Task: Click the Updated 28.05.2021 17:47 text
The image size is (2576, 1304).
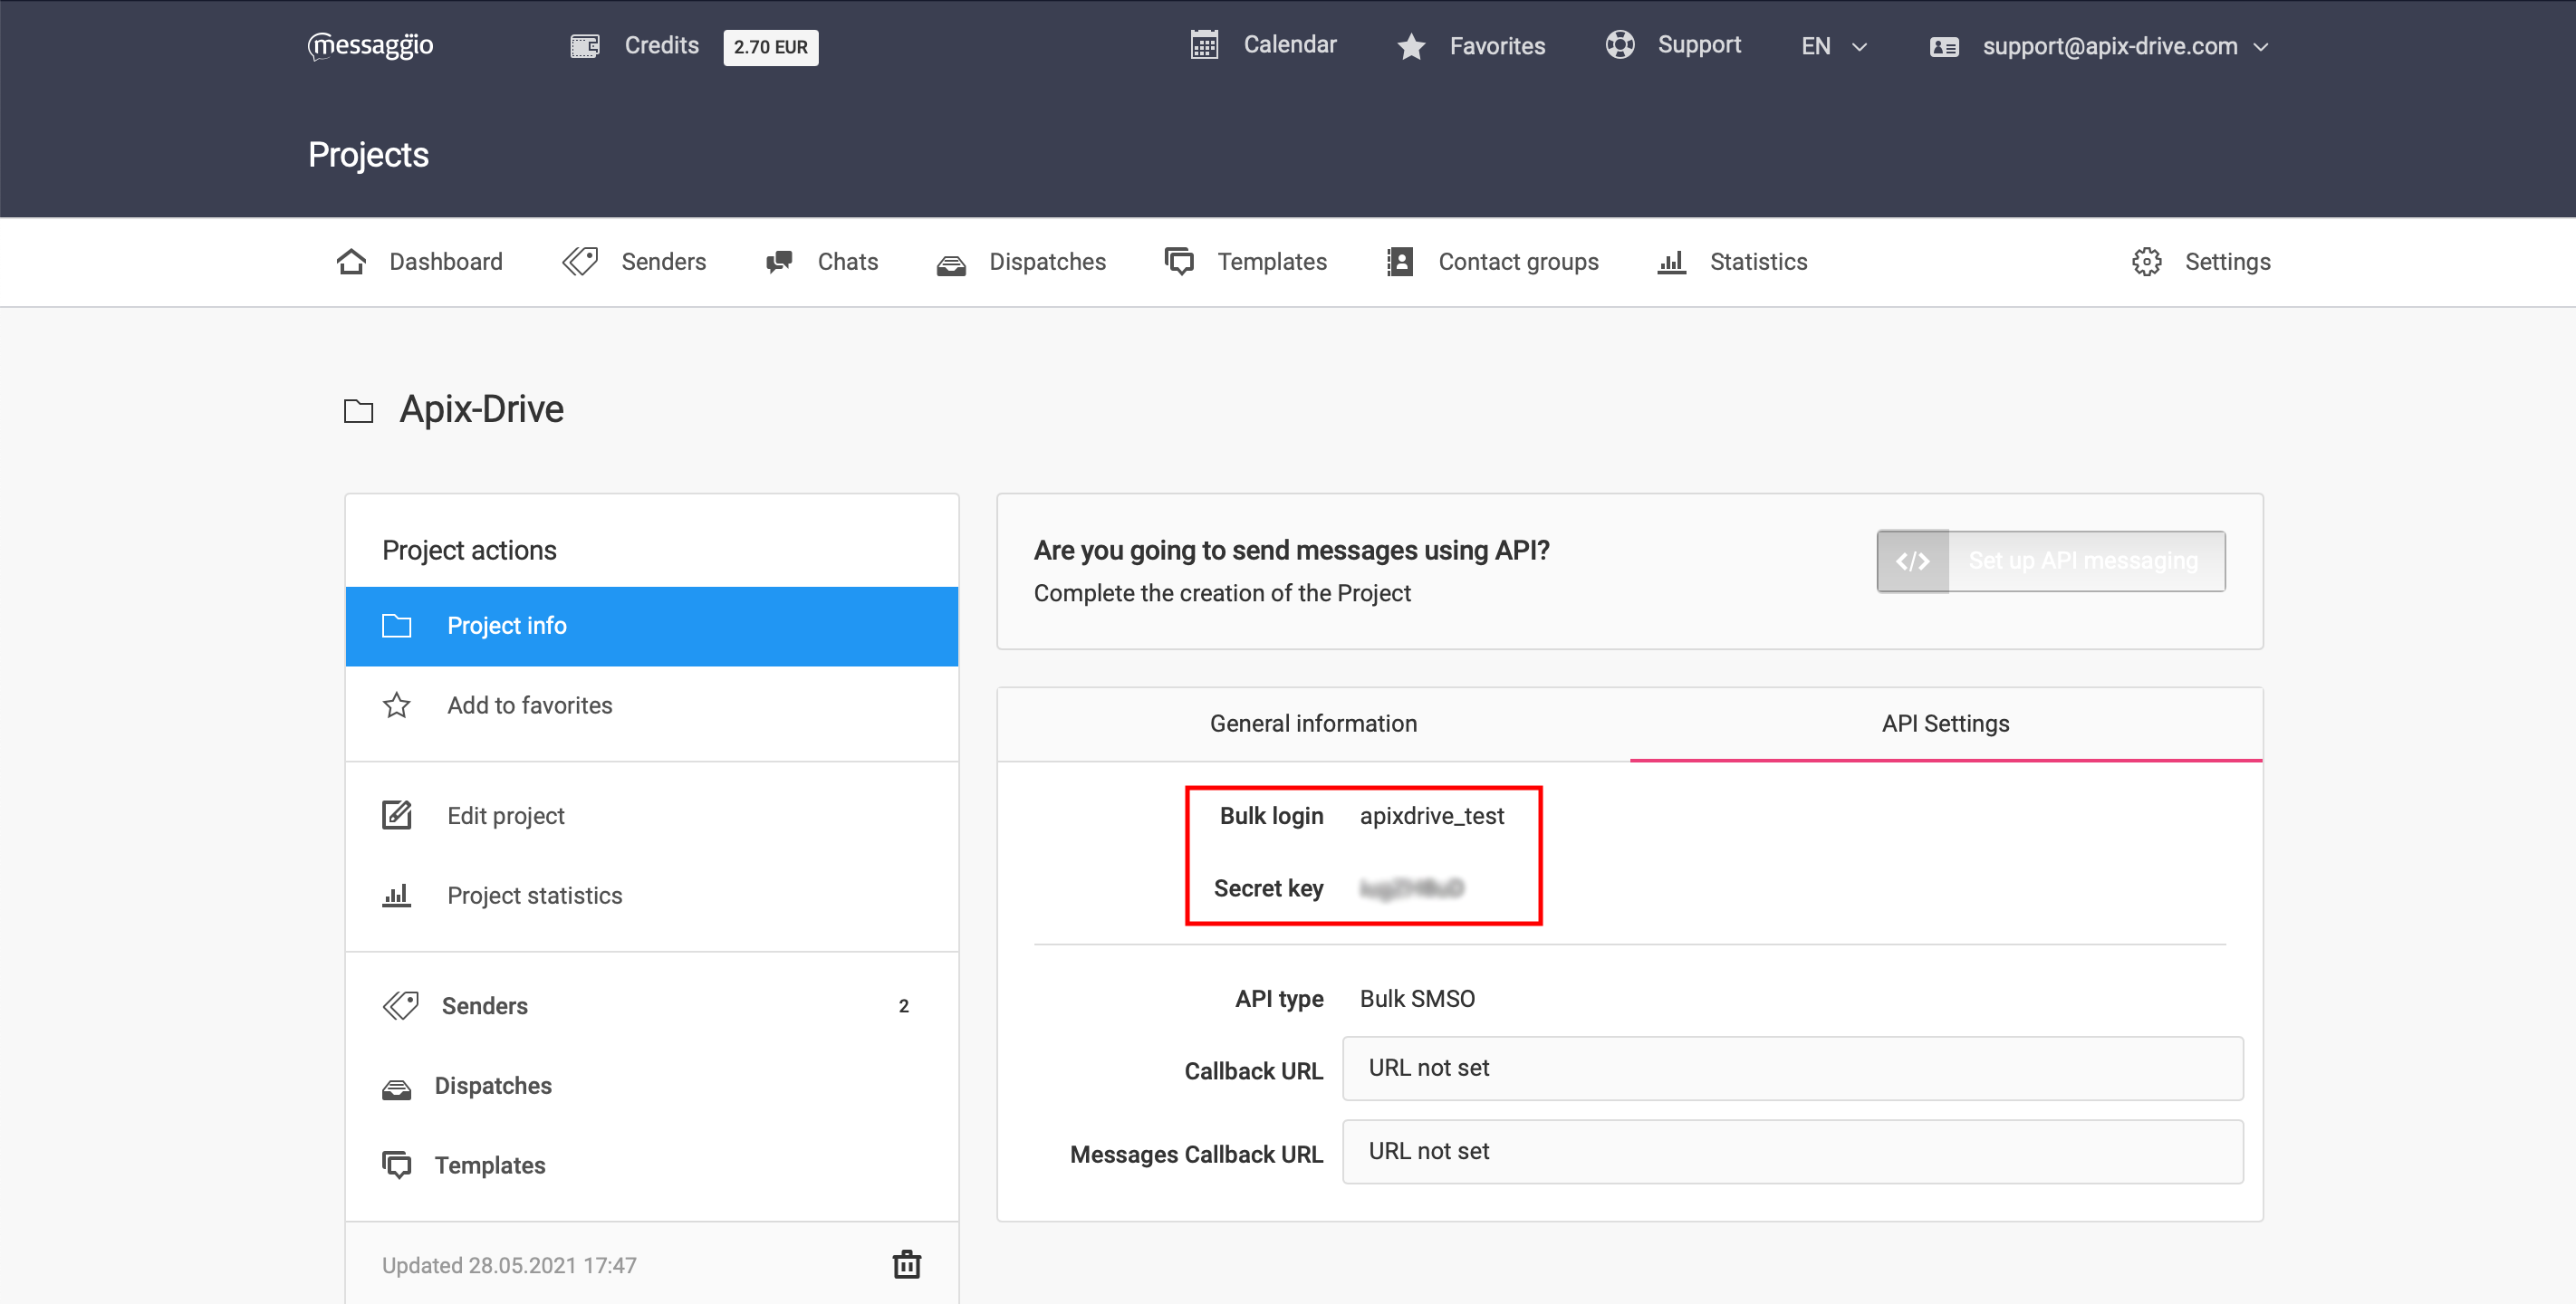Action: (x=509, y=1266)
